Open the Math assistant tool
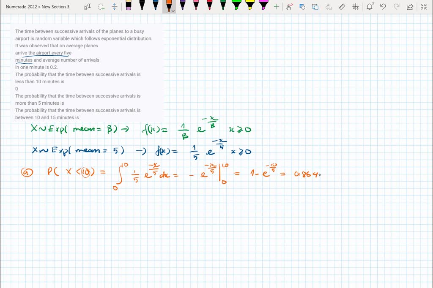433x288 pixels. [356, 7]
